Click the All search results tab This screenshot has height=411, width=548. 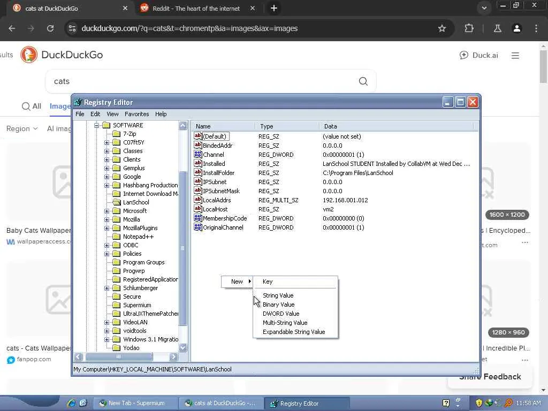pyautogui.click(x=32, y=106)
